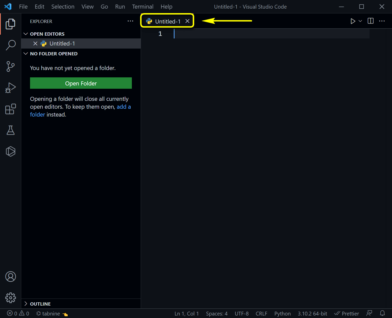Maximize the Visual Studio Code window

(x=362, y=7)
